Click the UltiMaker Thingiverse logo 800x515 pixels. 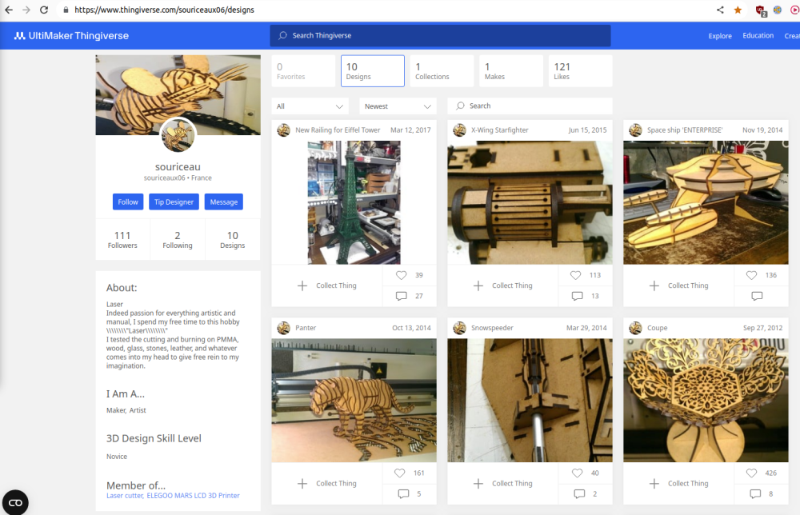pos(71,36)
